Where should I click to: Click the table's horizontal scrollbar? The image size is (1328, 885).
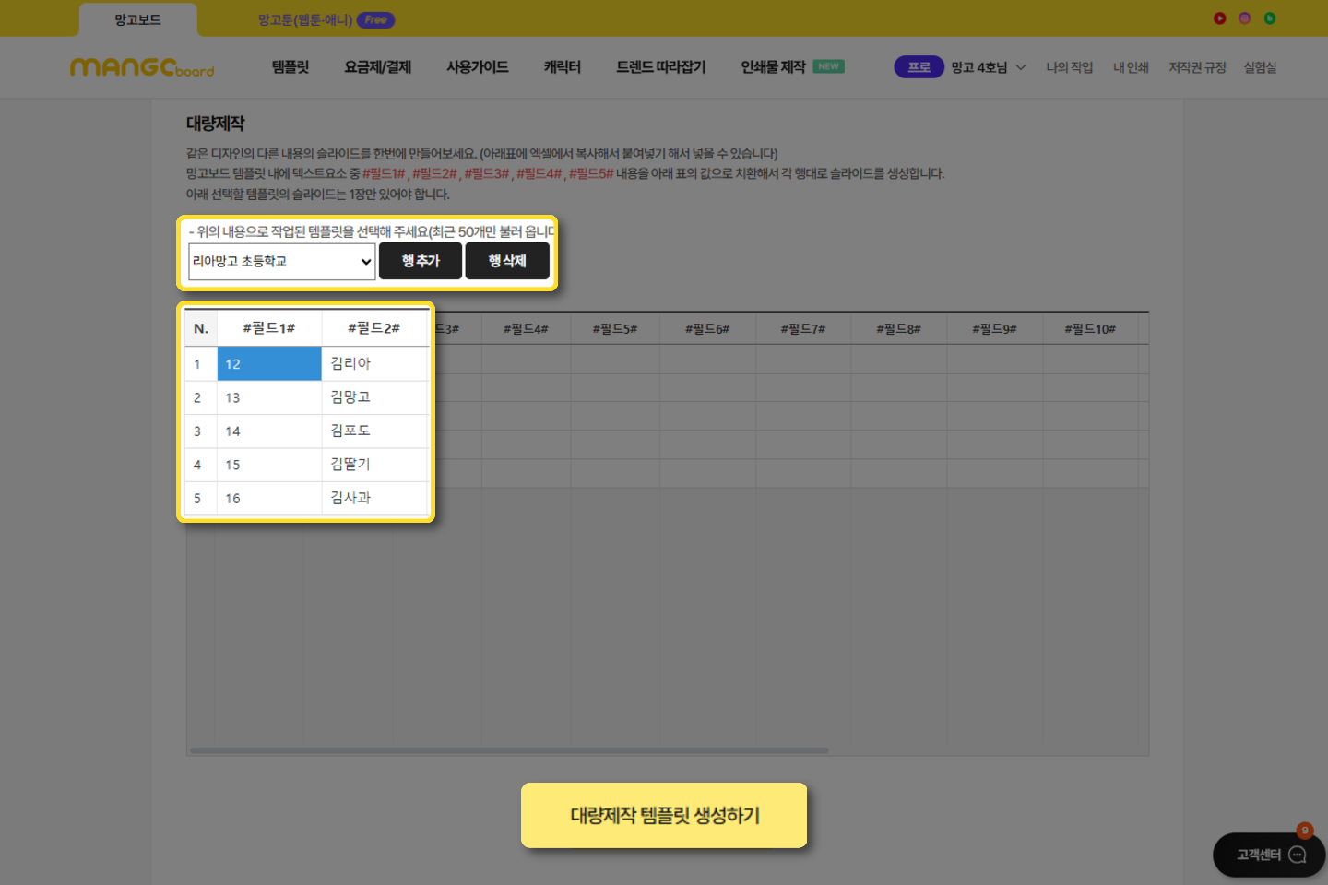[508, 750]
